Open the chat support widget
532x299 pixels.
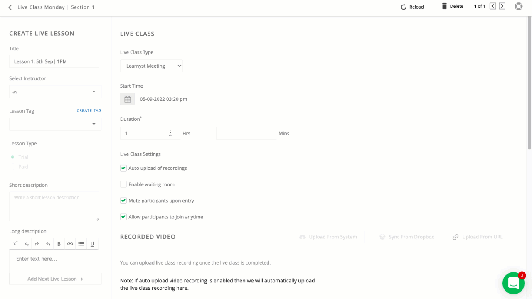pos(513,283)
